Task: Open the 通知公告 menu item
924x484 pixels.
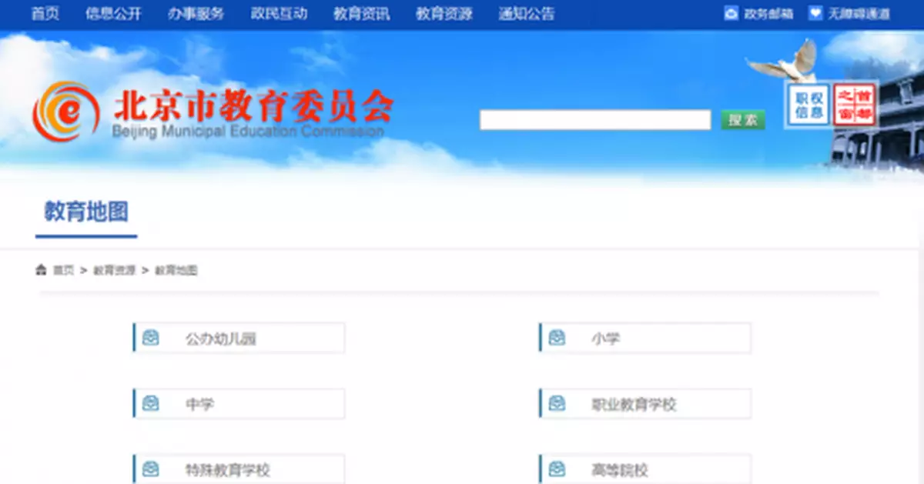Action: (527, 13)
